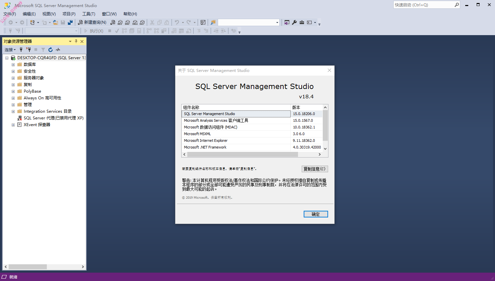Image resolution: width=495 pixels, height=281 pixels.
Task: Expand the Integration Services 目录 folder
Action: point(13,111)
